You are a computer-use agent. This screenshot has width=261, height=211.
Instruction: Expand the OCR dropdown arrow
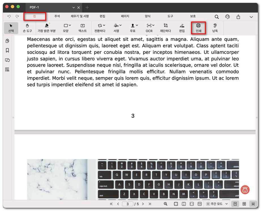(x=153, y=25)
